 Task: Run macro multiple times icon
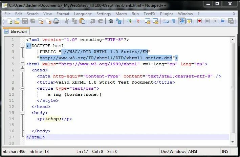(223, 21)
